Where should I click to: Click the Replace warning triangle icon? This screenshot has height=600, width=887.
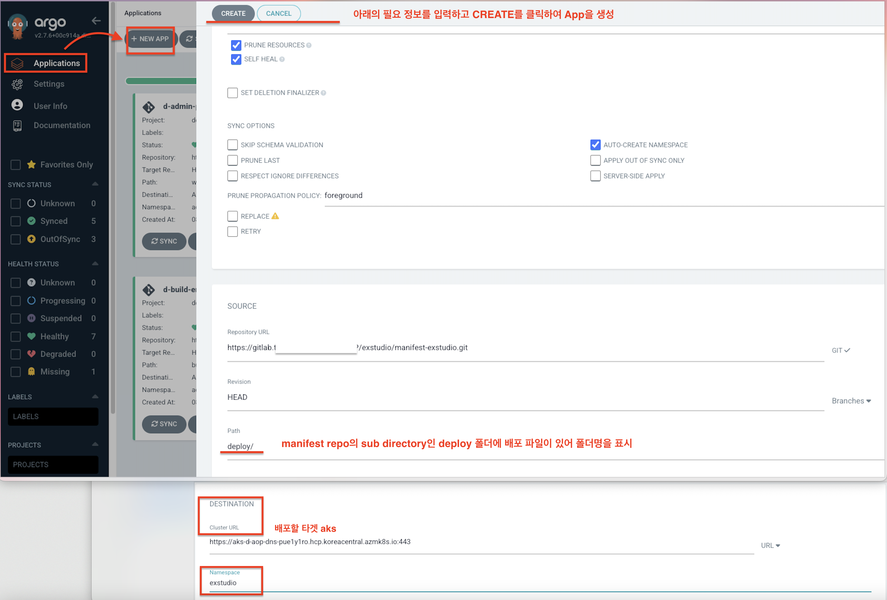point(275,216)
